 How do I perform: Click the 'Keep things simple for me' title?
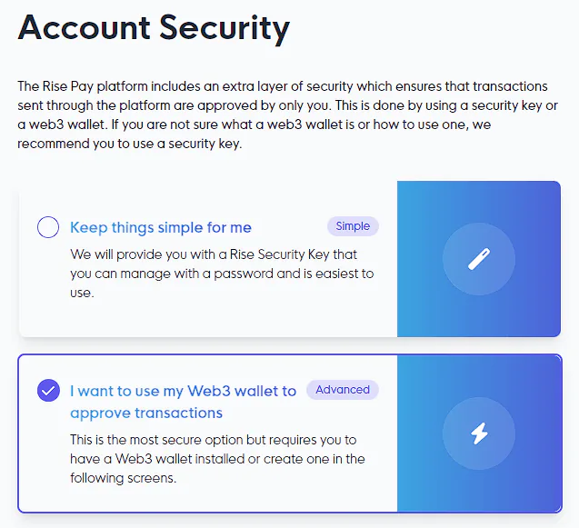point(161,227)
